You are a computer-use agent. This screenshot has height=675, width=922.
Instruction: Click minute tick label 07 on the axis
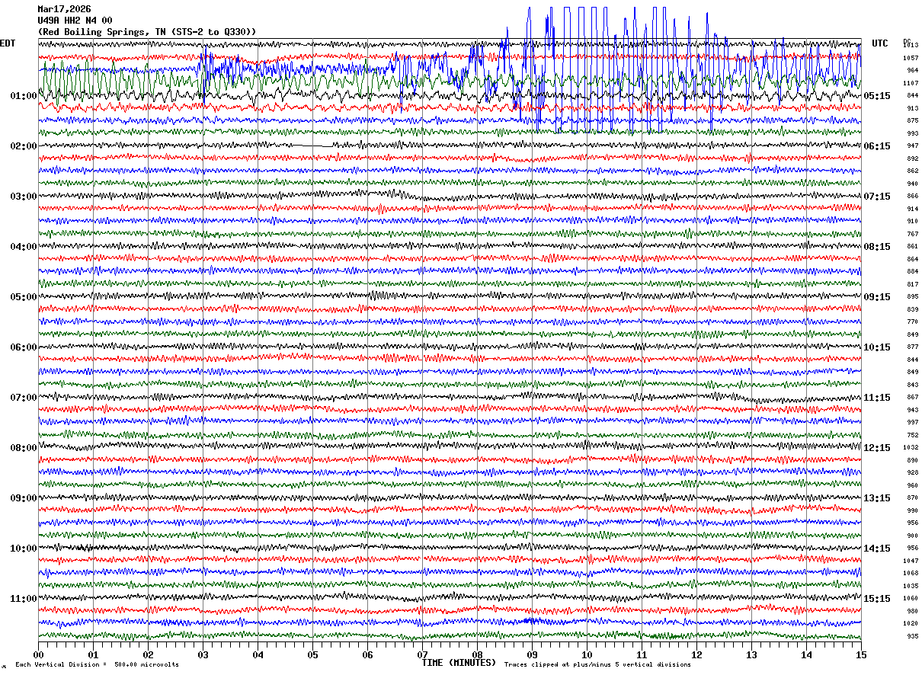pos(422,654)
